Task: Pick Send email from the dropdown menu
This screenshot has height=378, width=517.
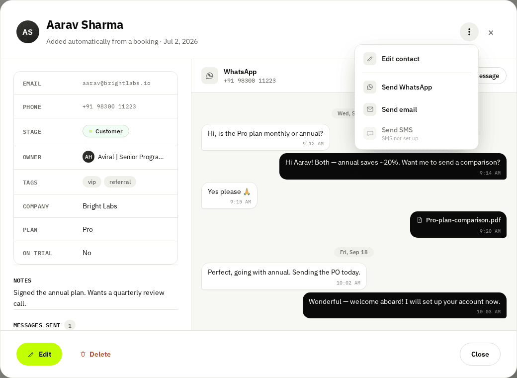Action: point(417,109)
